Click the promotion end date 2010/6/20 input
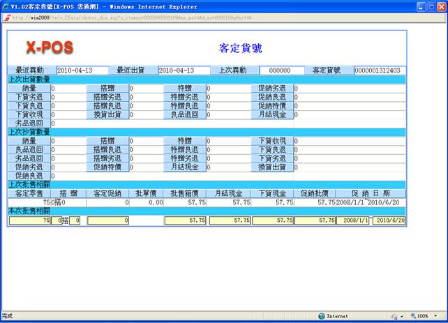The height and width of the screenshot is (323, 448). coord(389,220)
